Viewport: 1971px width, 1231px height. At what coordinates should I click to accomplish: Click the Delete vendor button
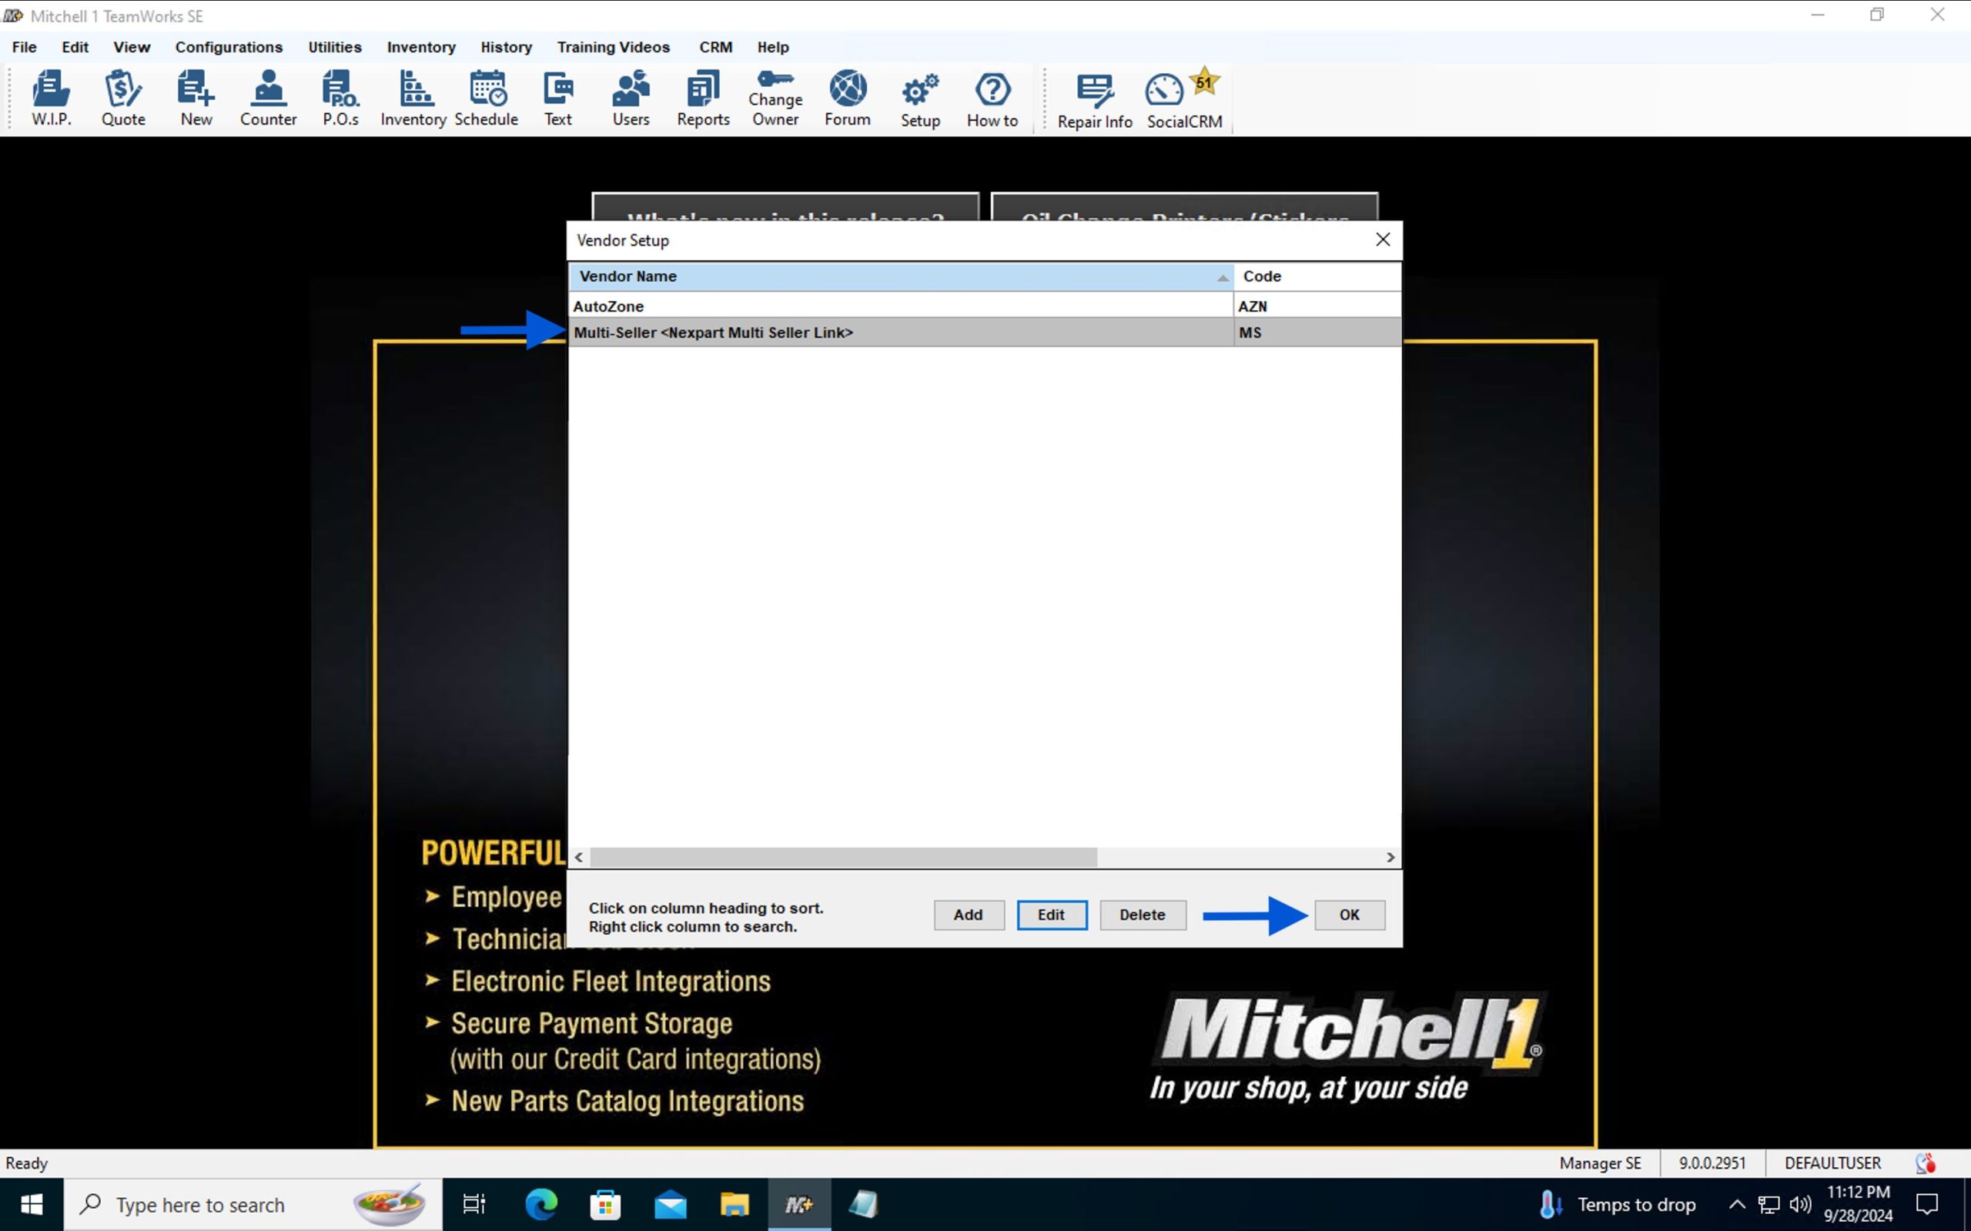click(1143, 915)
